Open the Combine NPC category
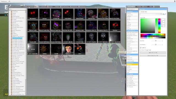 15,20
